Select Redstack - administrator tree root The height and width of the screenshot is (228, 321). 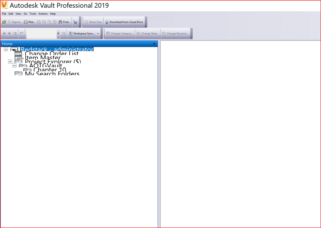pos(57,49)
